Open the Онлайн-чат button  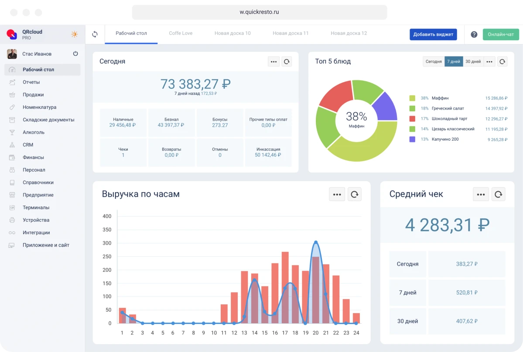tap(501, 35)
